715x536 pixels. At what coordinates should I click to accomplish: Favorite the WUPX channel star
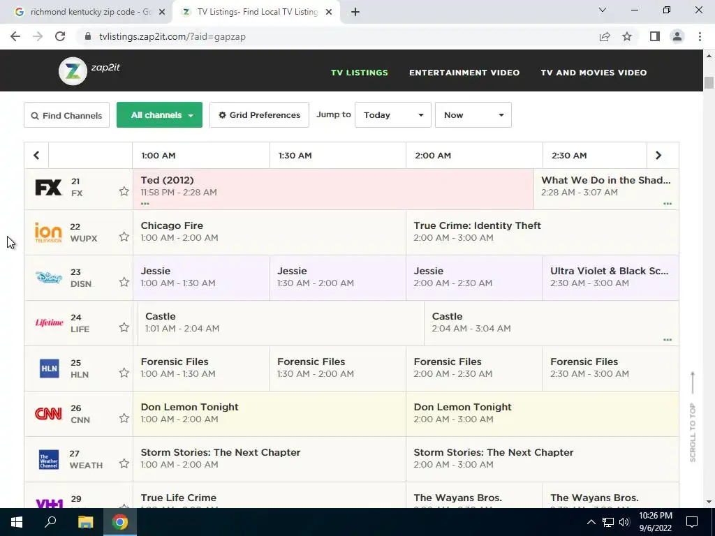pyautogui.click(x=124, y=237)
